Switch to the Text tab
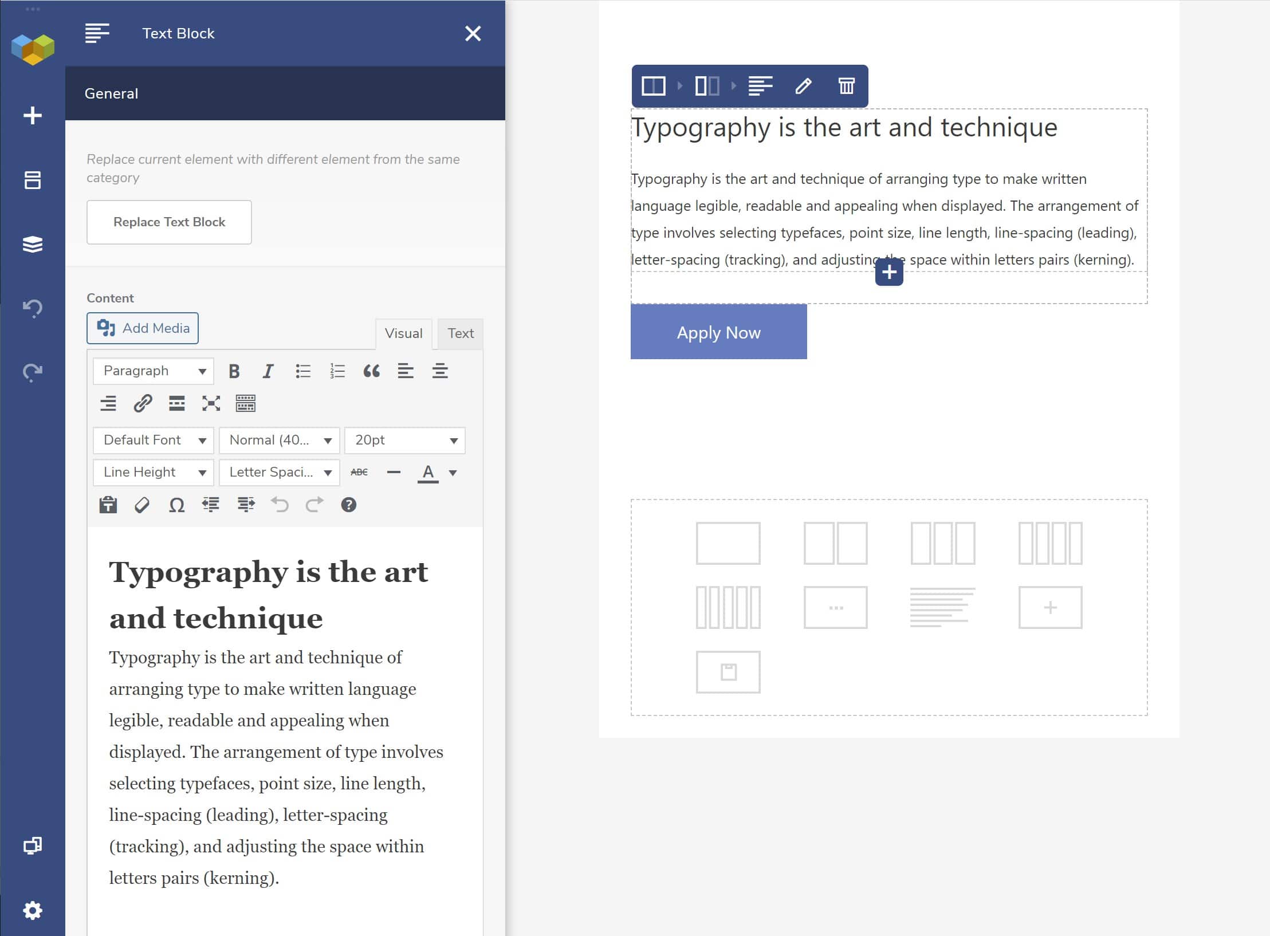 [x=459, y=333]
